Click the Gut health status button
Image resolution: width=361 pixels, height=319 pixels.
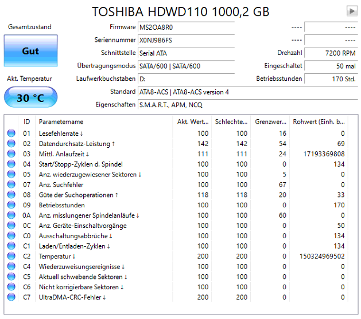pos(30,51)
